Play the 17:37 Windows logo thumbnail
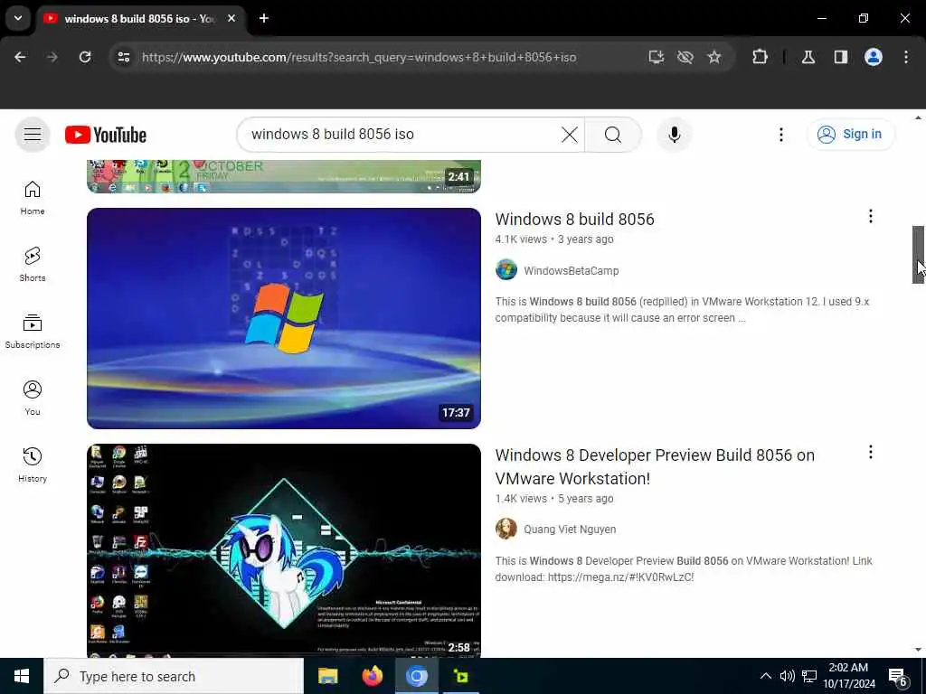The height and width of the screenshot is (694, 926). click(x=283, y=318)
